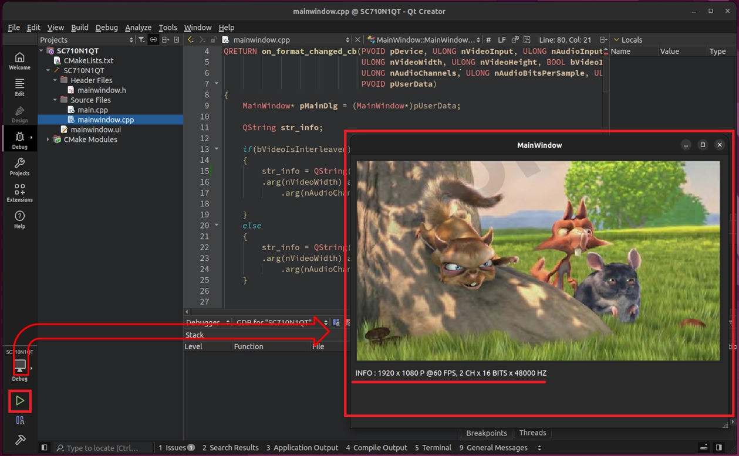Switch to the Threads tab
Viewport: 739px width, 456px height.
[533, 433]
